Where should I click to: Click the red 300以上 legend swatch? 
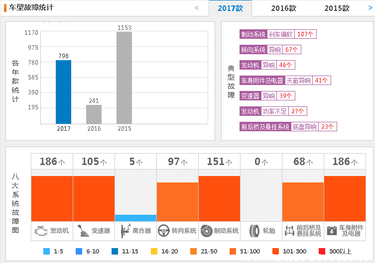pyautogui.click(x=322, y=252)
